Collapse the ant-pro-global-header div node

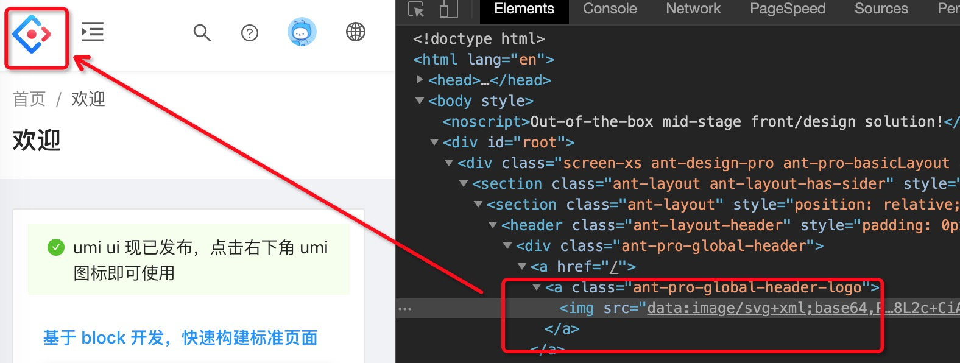[507, 245]
